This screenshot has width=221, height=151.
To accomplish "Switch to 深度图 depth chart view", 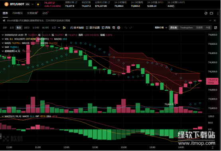I will click(199, 28).
